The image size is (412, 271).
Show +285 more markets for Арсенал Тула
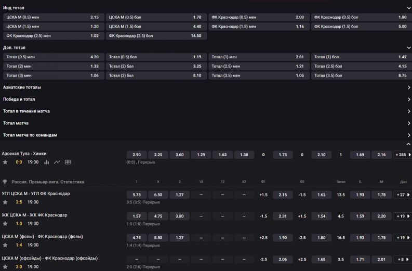click(x=402, y=154)
